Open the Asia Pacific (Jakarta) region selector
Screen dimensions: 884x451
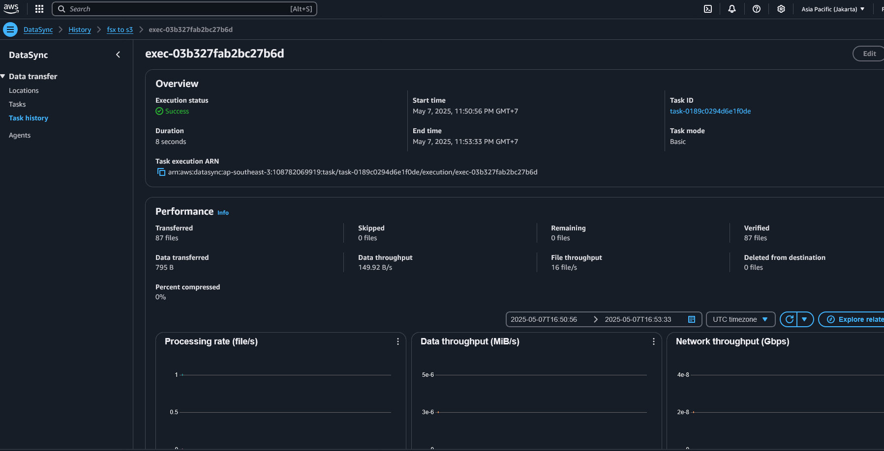(833, 9)
